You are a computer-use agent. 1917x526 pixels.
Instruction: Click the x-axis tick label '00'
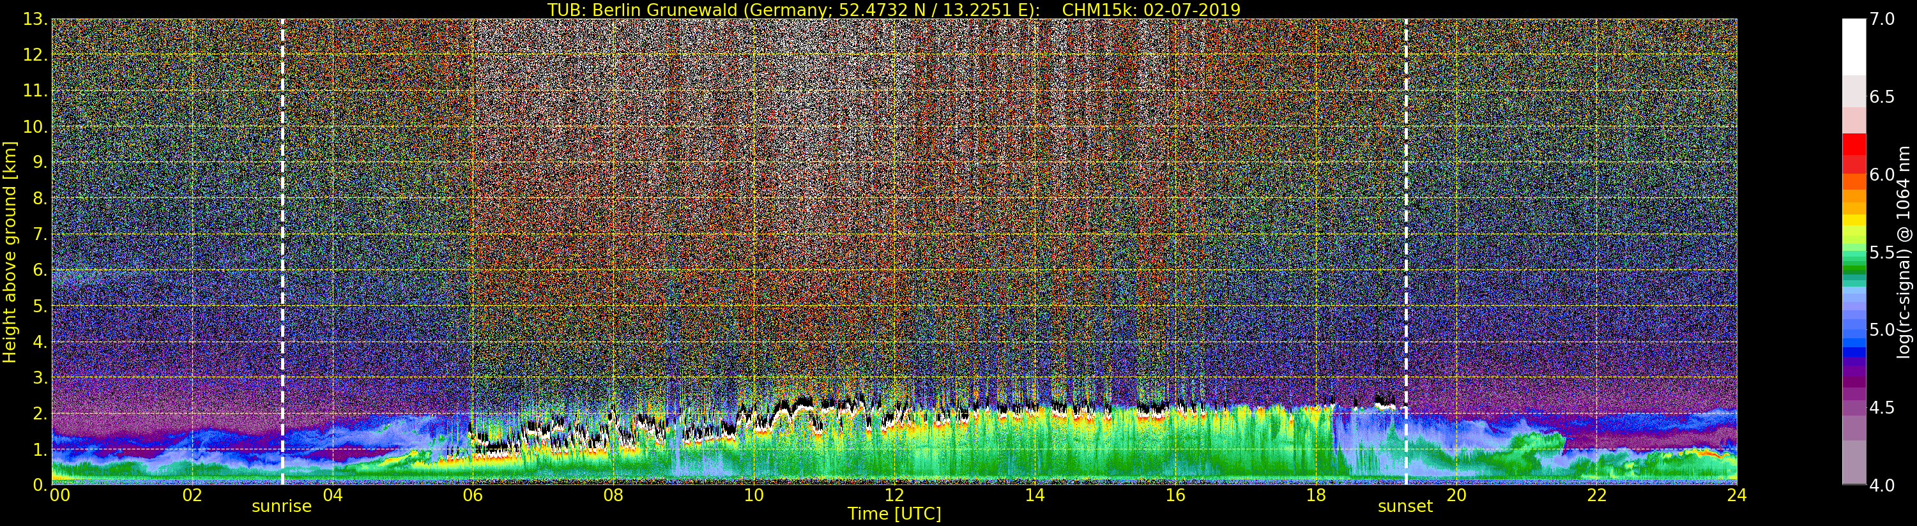(x=59, y=495)
